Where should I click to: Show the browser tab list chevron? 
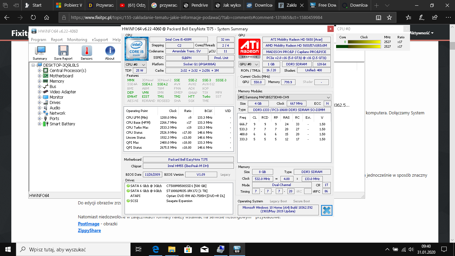click(x=387, y=5)
